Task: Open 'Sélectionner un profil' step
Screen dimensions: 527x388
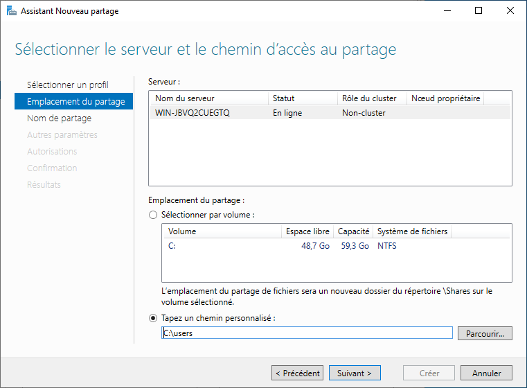Action: [x=68, y=85]
